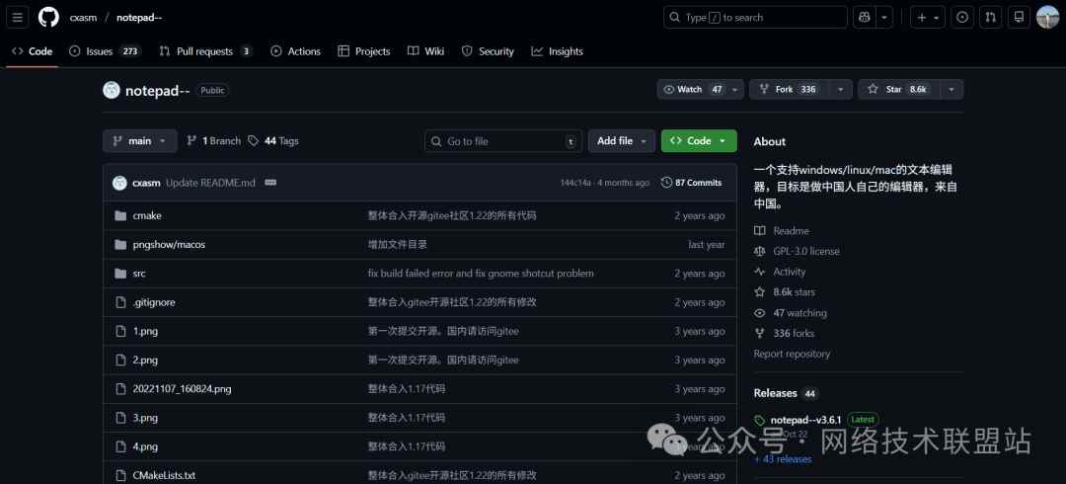Open cxasm owner link in breadcrumb
This screenshot has height=484, width=1066.
point(83,18)
